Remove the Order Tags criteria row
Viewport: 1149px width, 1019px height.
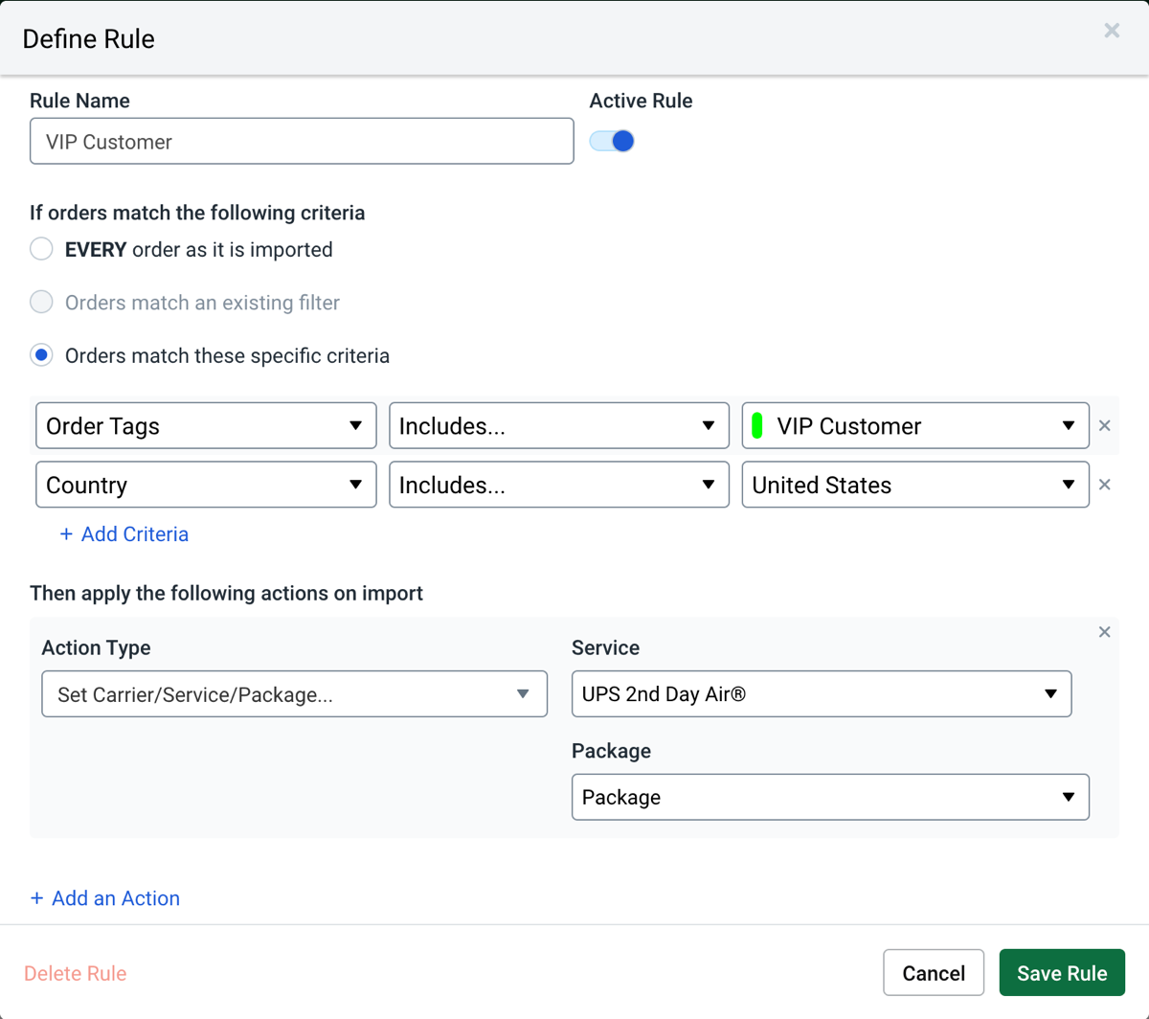tap(1104, 426)
